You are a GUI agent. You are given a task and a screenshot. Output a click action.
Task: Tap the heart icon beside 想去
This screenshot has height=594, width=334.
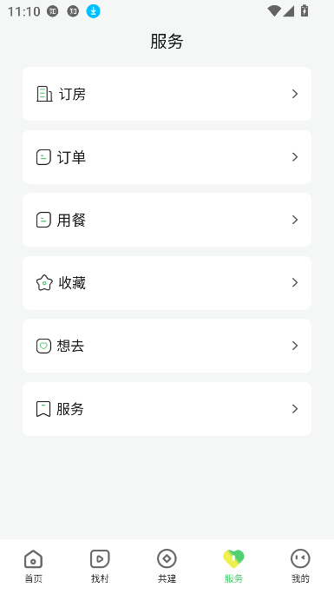(x=43, y=346)
